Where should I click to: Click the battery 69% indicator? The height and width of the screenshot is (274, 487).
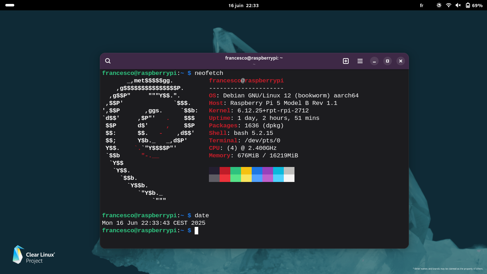coord(474,5)
